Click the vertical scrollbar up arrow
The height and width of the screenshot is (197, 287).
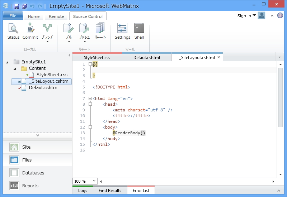click(281, 64)
